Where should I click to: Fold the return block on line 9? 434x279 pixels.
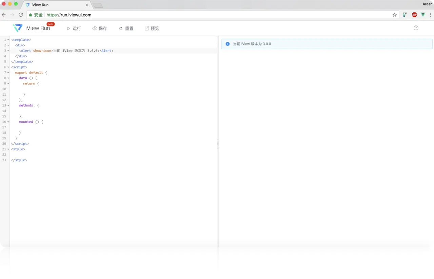click(8, 84)
